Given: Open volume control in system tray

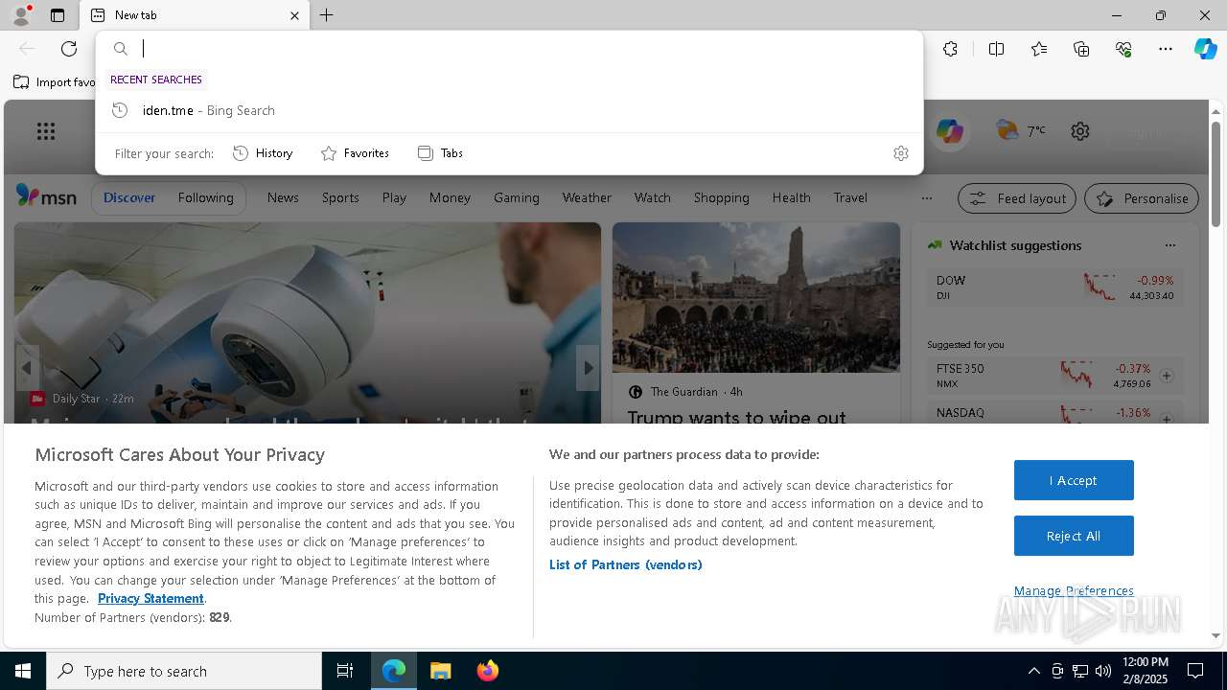Looking at the screenshot, I should (x=1103, y=671).
